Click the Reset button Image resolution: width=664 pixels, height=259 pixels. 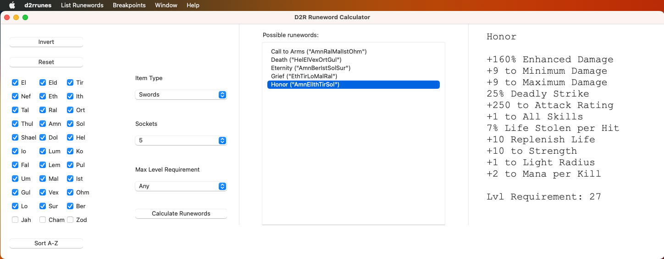pyautogui.click(x=46, y=62)
